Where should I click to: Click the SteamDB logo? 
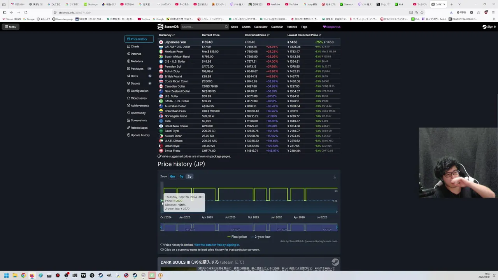click(168, 27)
